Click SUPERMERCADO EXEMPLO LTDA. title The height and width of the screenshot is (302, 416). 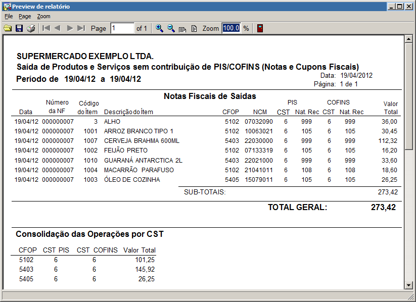[x=85, y=56]
